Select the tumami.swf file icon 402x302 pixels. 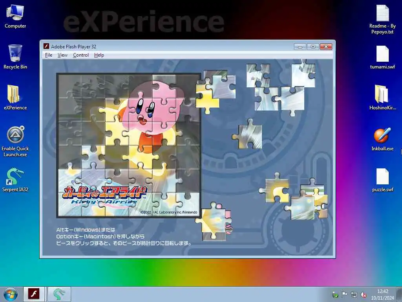(382, 57)
